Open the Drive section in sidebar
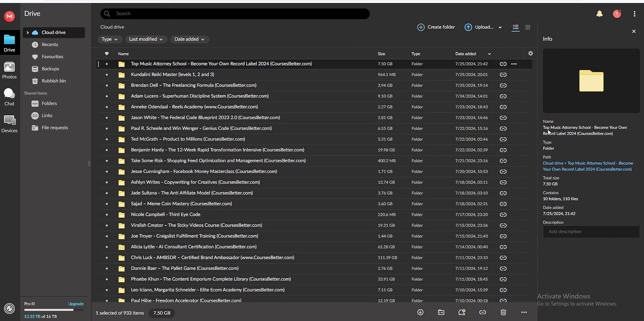This screenshot has height=321, width=644. tap(9, 43)
